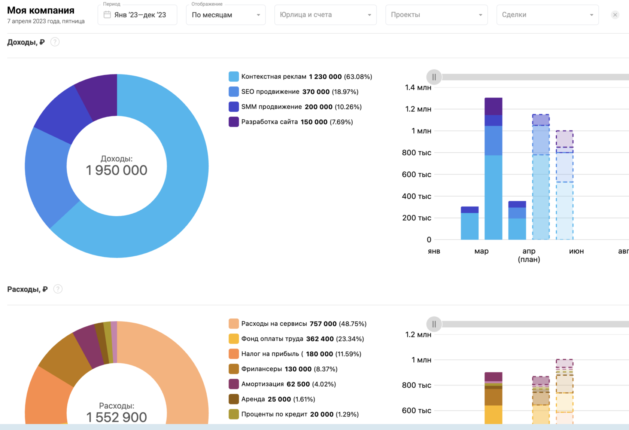
Task: Grab the income chart range slider handle
Action: tap(434, 77)
